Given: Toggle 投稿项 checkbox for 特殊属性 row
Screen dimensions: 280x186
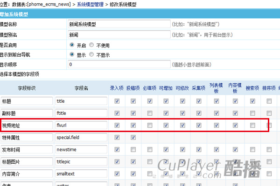Looking at the screenshot, I should 133,137.
